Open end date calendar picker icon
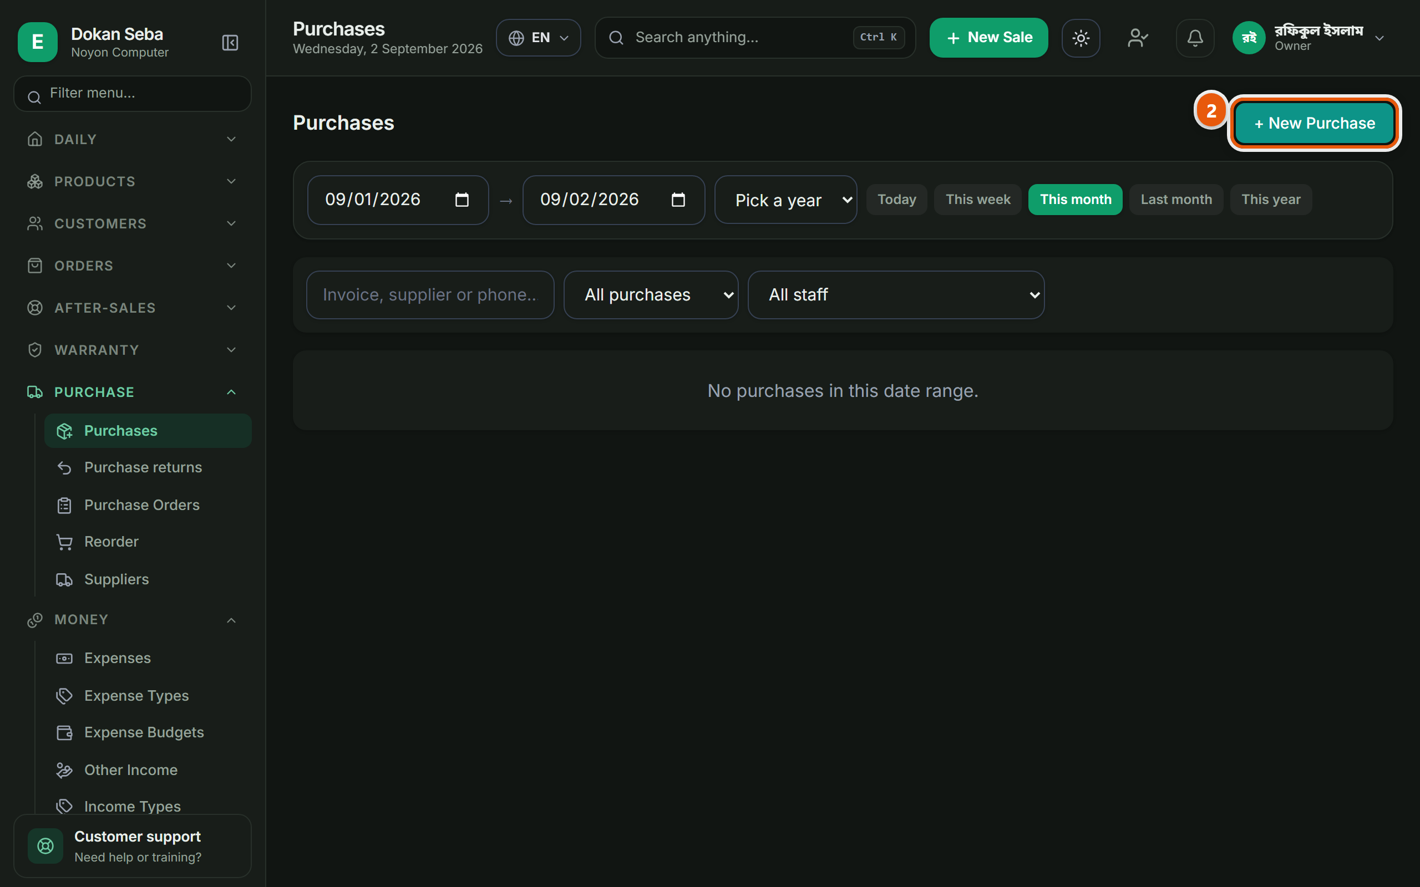1420x887 pixels. [678, 200]
